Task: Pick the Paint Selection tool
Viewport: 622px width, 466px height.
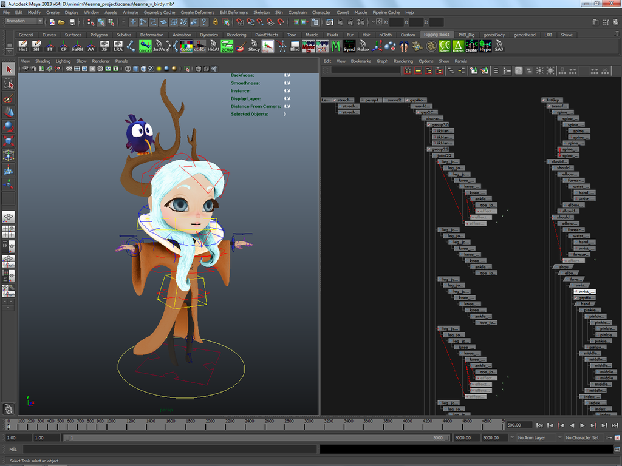Action: pyautogui.click(x=9, y=98)
